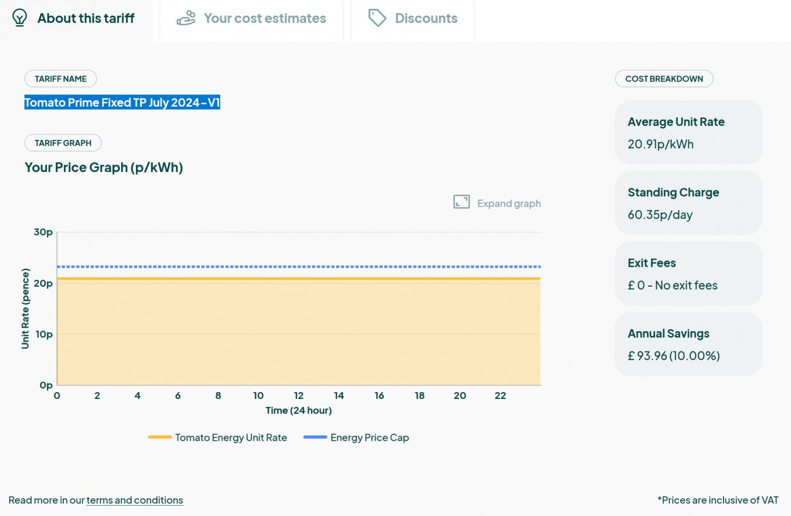
Task: Click the COST BREAKDOWN pill label
Action: [664, 79]
